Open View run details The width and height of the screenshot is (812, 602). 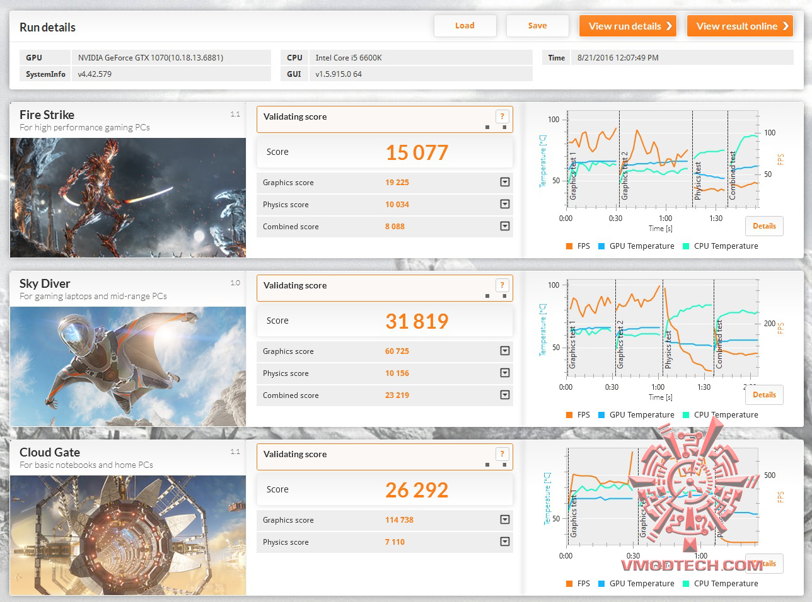click(627, 26)
